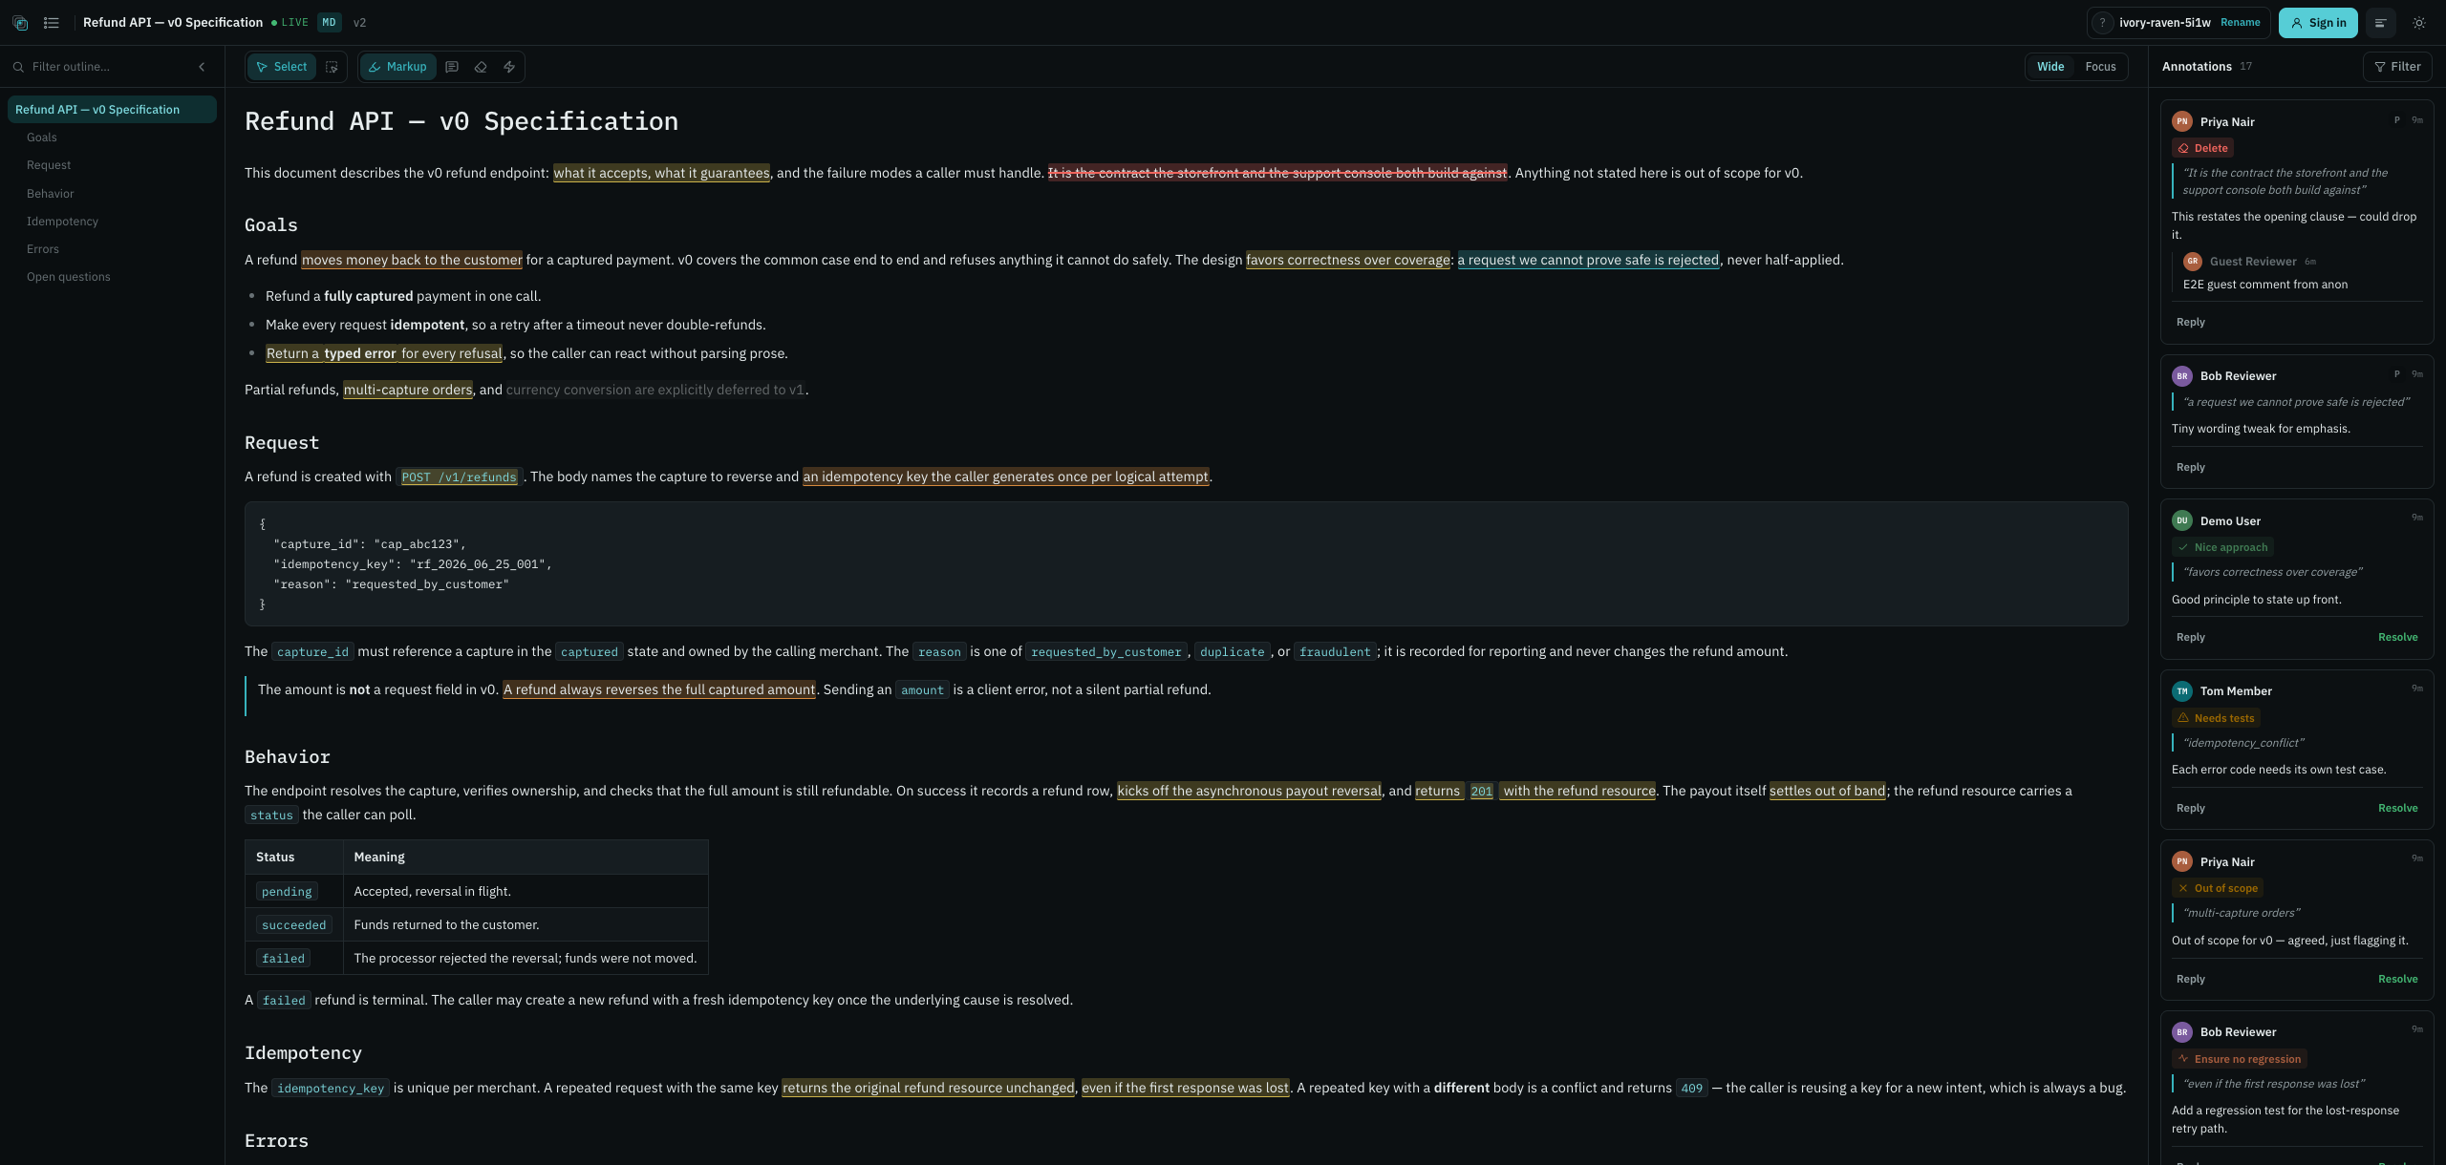Jump to Behavior in the outline
Screen dimensions: 2446x1165
[x=51, y=194]
